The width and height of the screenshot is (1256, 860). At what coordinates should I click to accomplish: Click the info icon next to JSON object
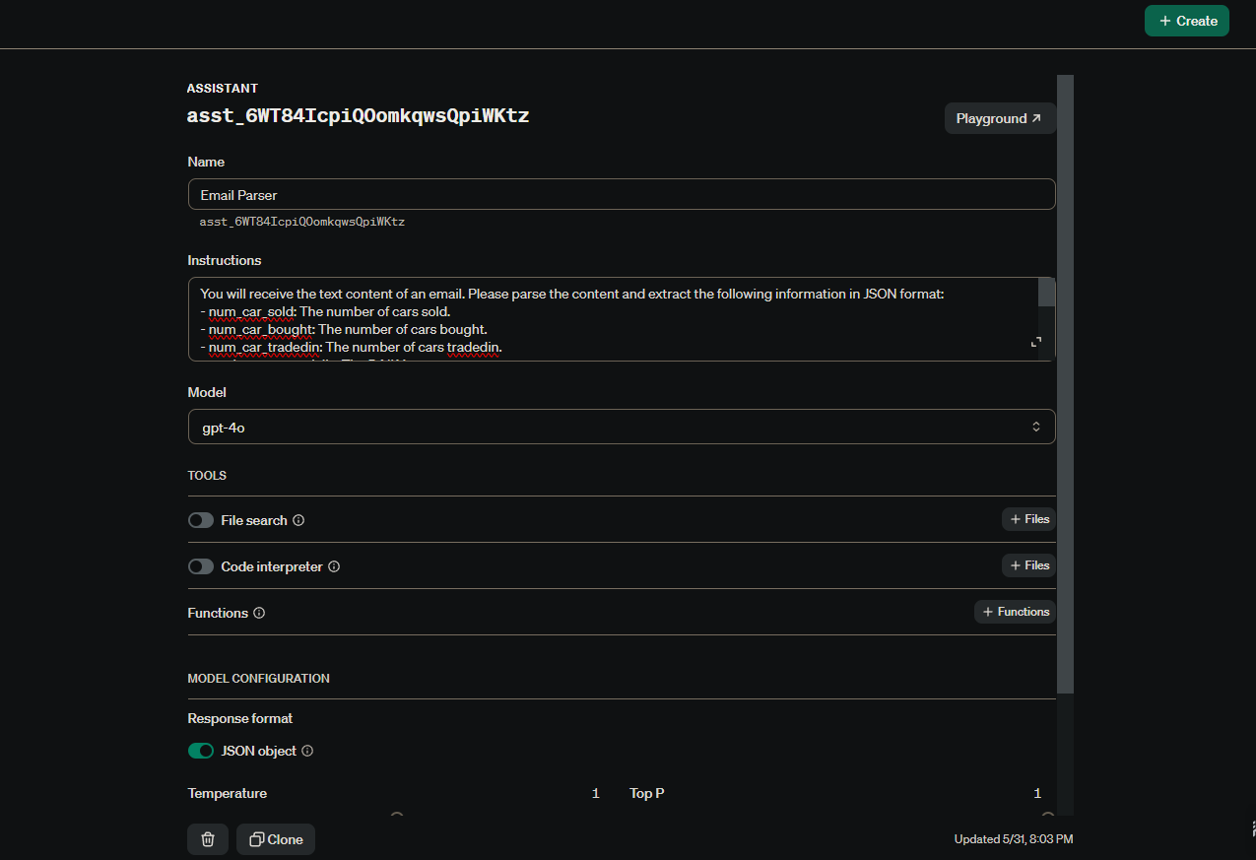[x=307, y=751]
